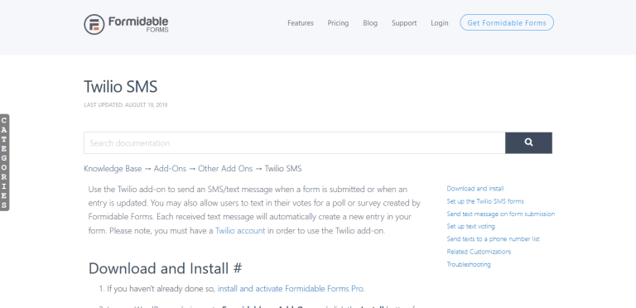Jump to Troubleshooting section
Viewport: 636px width, 308px height.
[x=469, y=264]
